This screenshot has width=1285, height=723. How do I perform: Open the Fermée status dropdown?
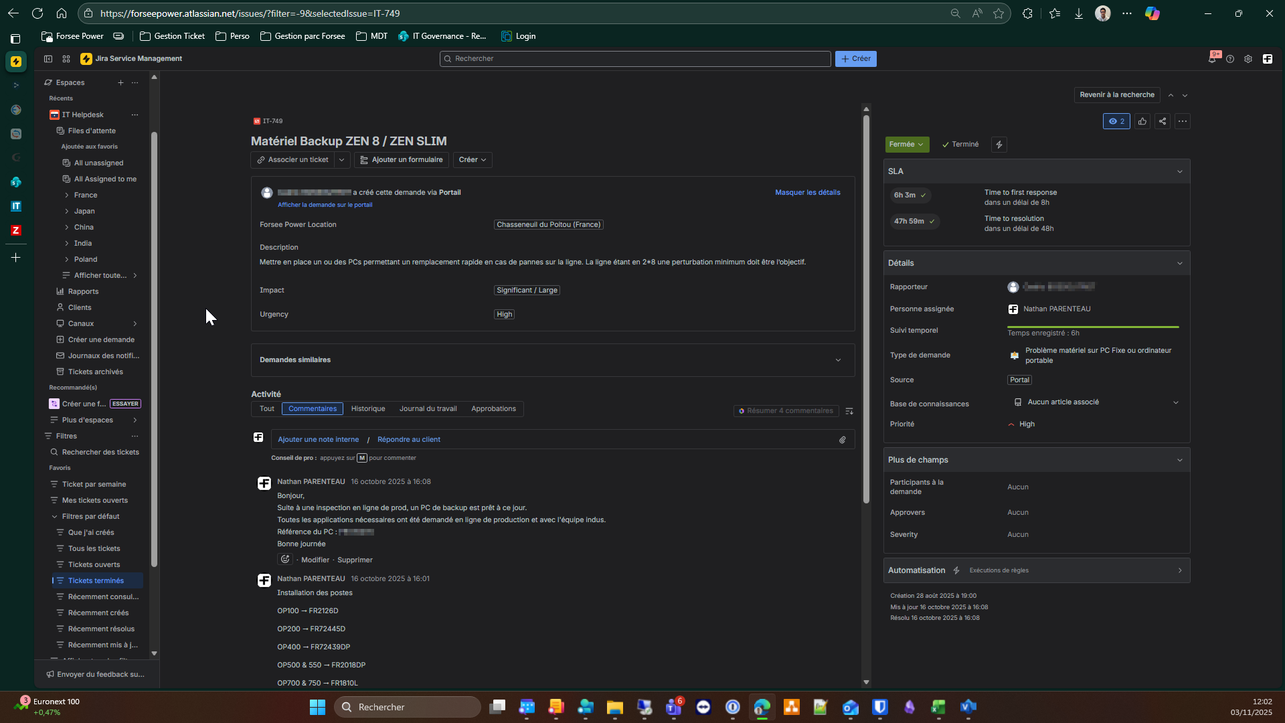point(906,145)
